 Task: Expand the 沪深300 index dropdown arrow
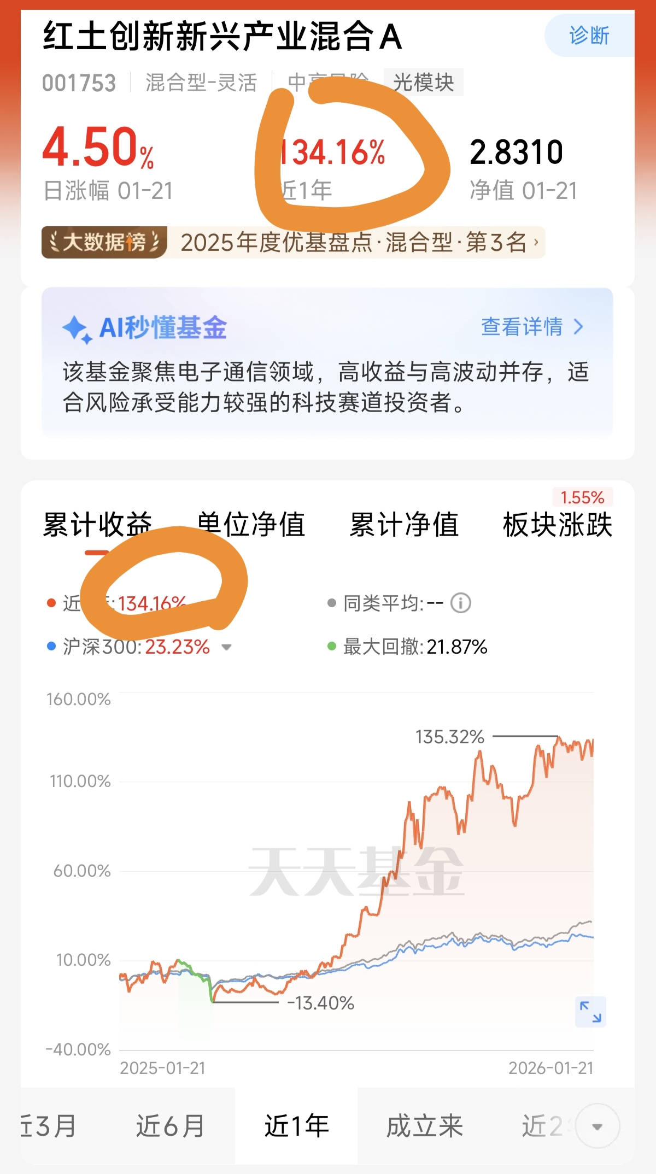click(x=226, y=648)
